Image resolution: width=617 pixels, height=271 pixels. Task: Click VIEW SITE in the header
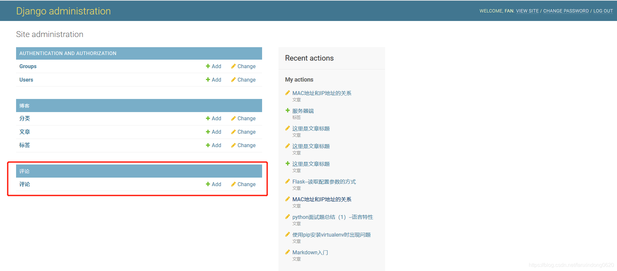(x=527, y=11)
